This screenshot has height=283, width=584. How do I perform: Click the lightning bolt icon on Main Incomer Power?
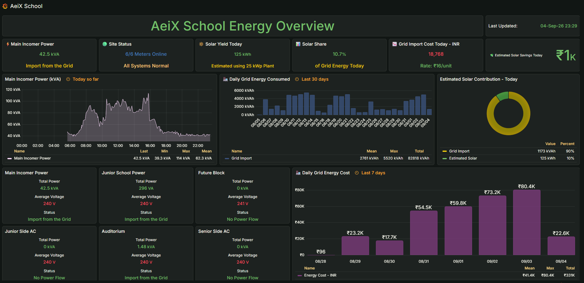pos(8,44)
